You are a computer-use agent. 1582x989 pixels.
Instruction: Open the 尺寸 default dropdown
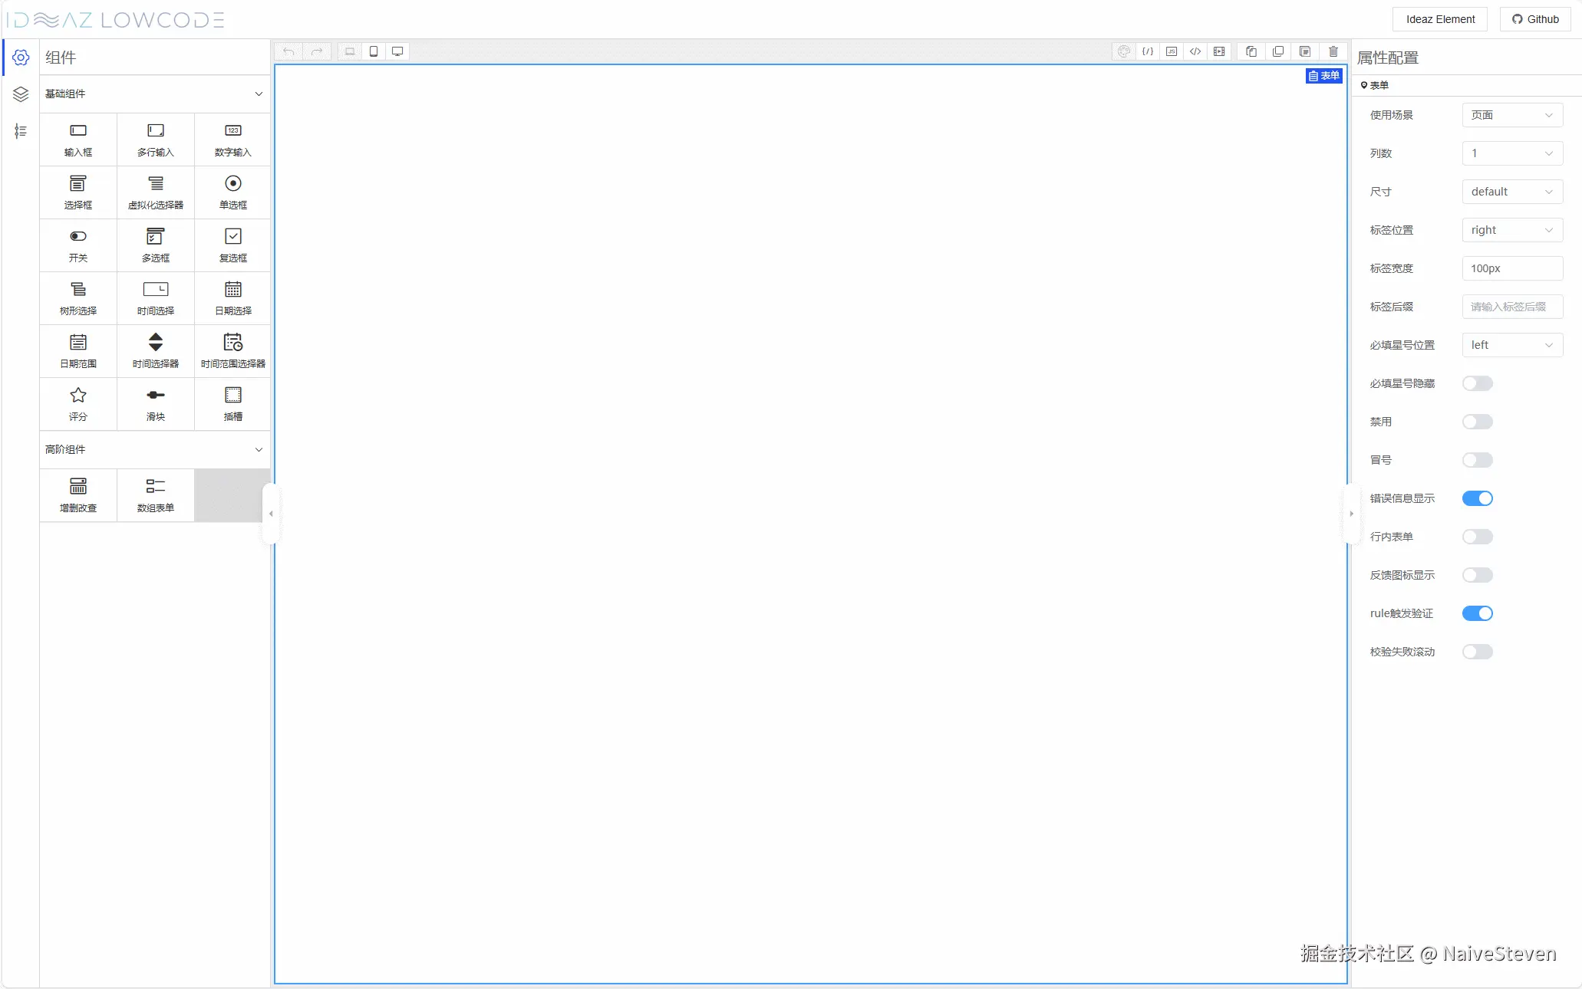[1512, 192]
